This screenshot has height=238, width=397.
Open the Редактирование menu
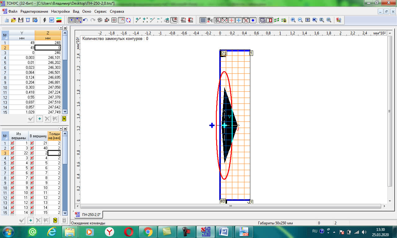(x=34, y=11)
